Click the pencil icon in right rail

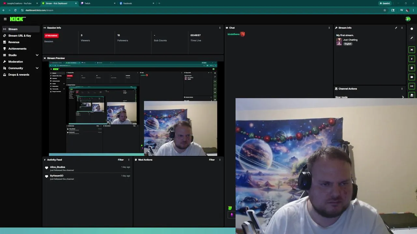412,38
